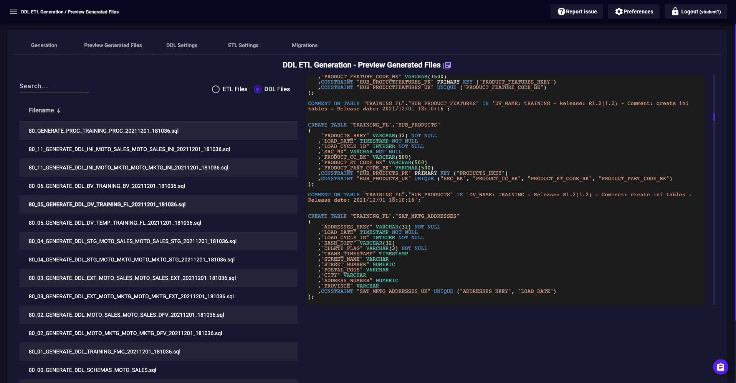Open Preferences

(633, 12)
